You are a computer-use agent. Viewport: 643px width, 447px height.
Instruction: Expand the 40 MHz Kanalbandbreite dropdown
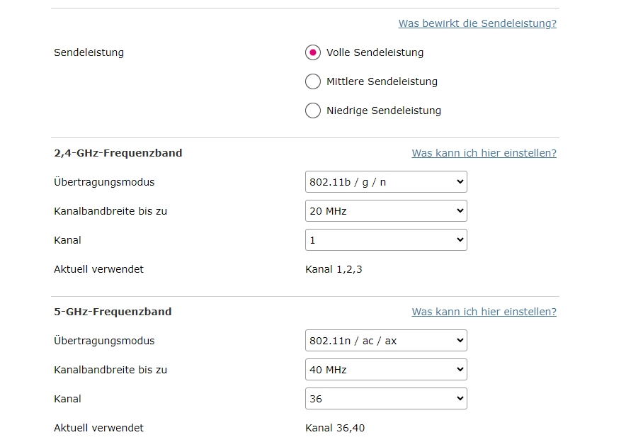pyautogui.click(x=386, y=370)
